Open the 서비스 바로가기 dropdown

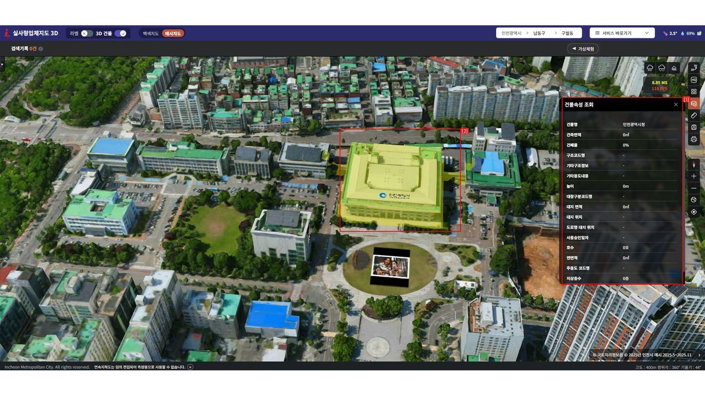[622, 33]
